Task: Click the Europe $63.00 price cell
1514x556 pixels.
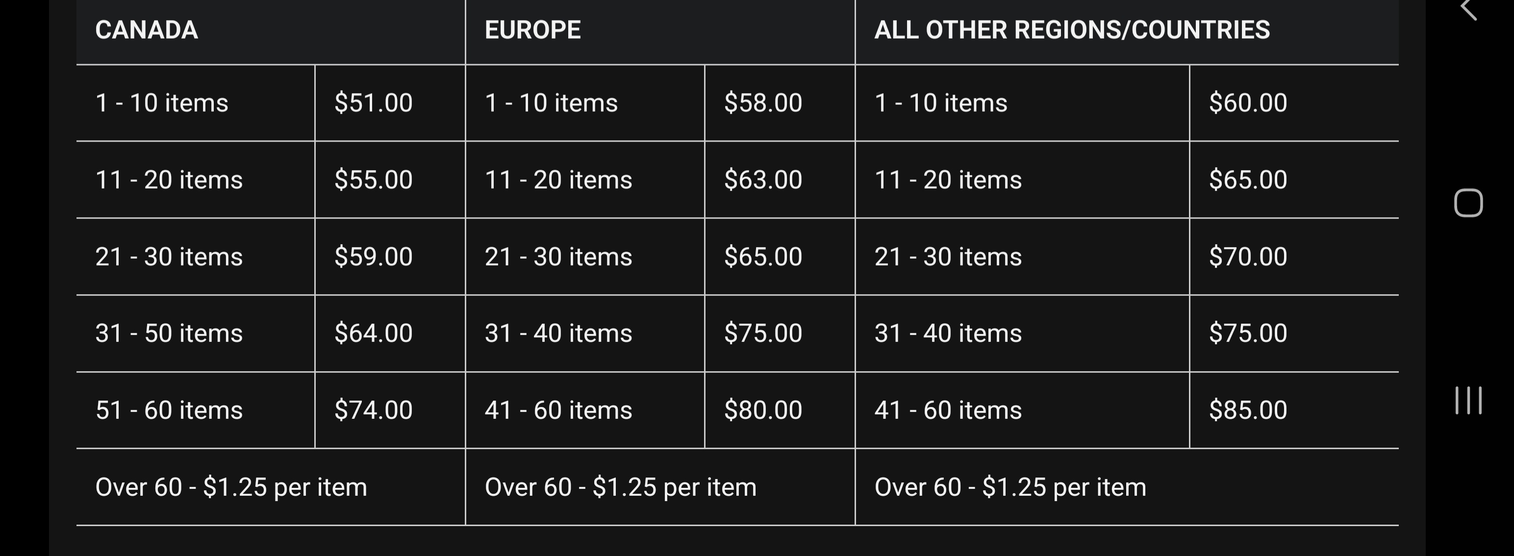Action: coord(780,180)
